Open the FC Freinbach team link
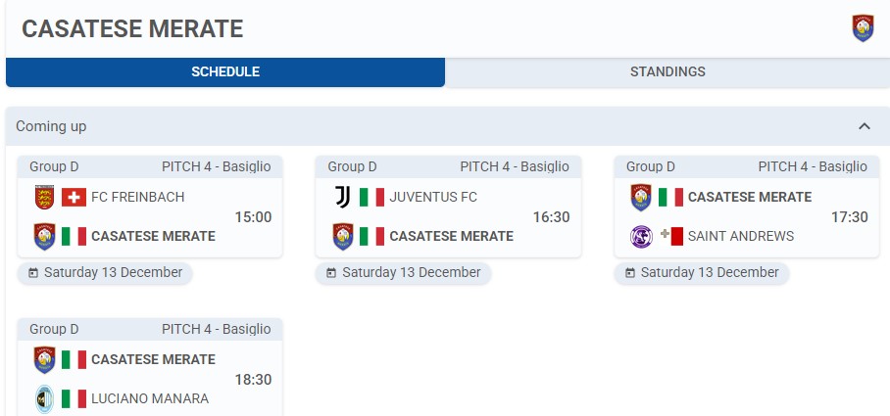Viewport: 890px width, 416px height. click(x=137, y=198)
